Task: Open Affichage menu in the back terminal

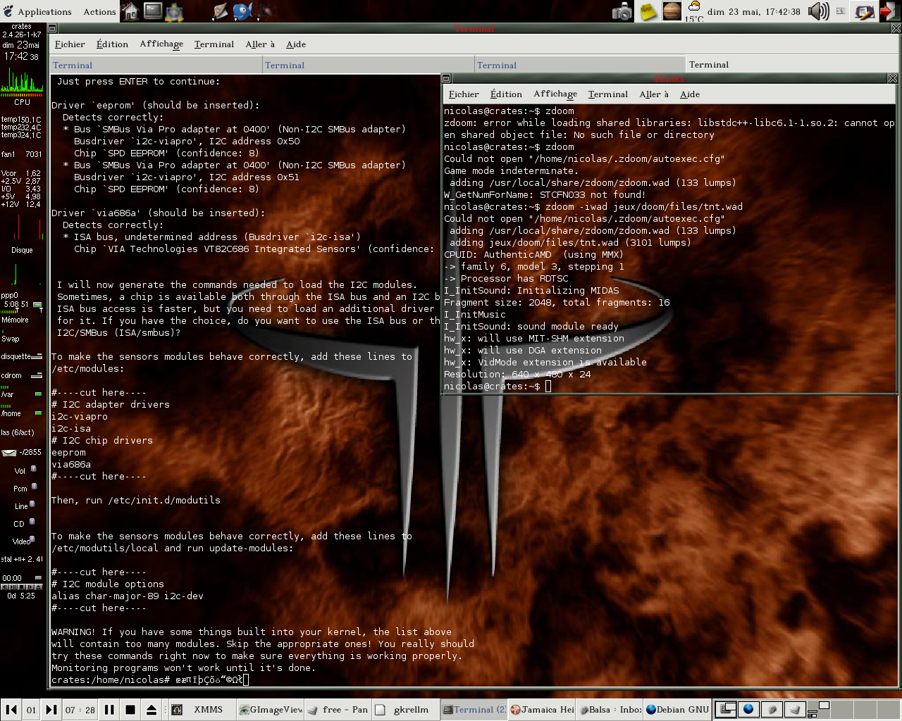Action: [x=161, y=44]
